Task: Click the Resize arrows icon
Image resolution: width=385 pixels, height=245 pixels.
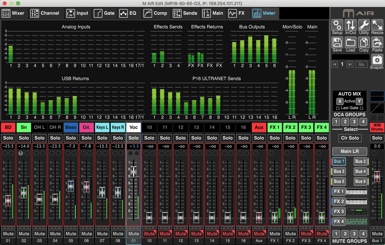Action: 377,25
